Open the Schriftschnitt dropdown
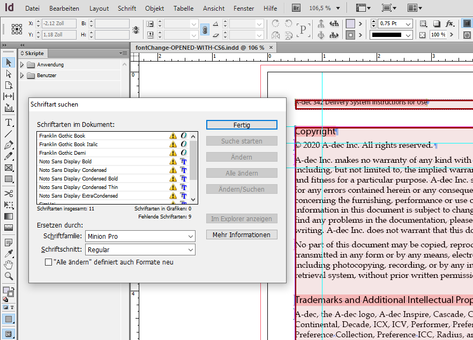The image size is (473, 340). tap(191, 250)
